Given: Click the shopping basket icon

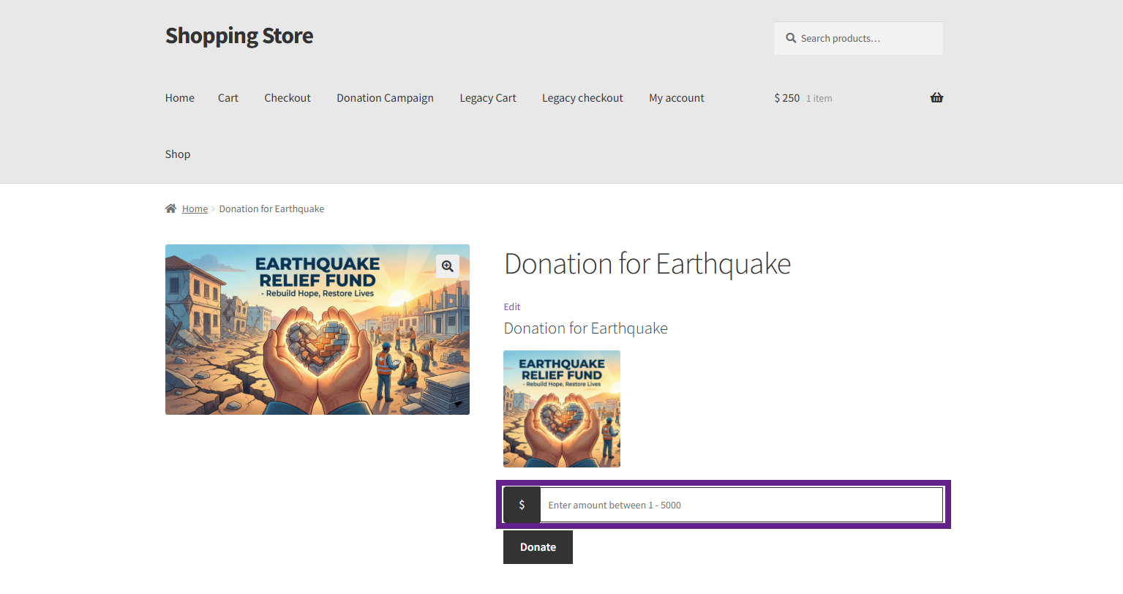Looking at the screenshot, I should click(x=936, y=98).
